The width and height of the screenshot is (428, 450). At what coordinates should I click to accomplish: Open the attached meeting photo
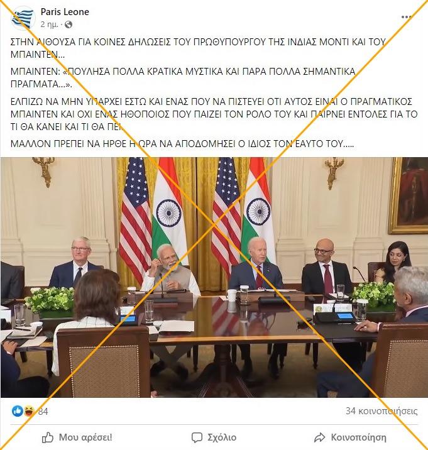pyautogui.click(x=214, y=277)
